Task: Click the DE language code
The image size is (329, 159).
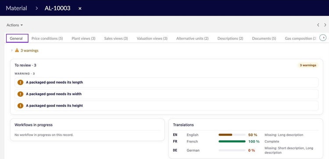Action: tap(175, 150)
